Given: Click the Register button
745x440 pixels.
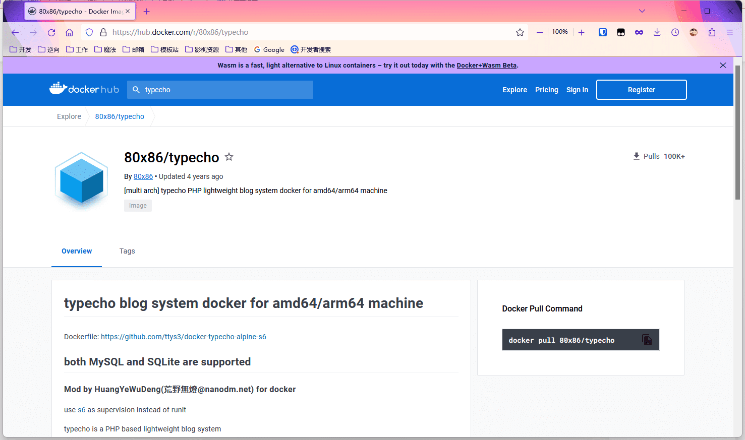Looking at the screenshot, I should click(642, 90).
